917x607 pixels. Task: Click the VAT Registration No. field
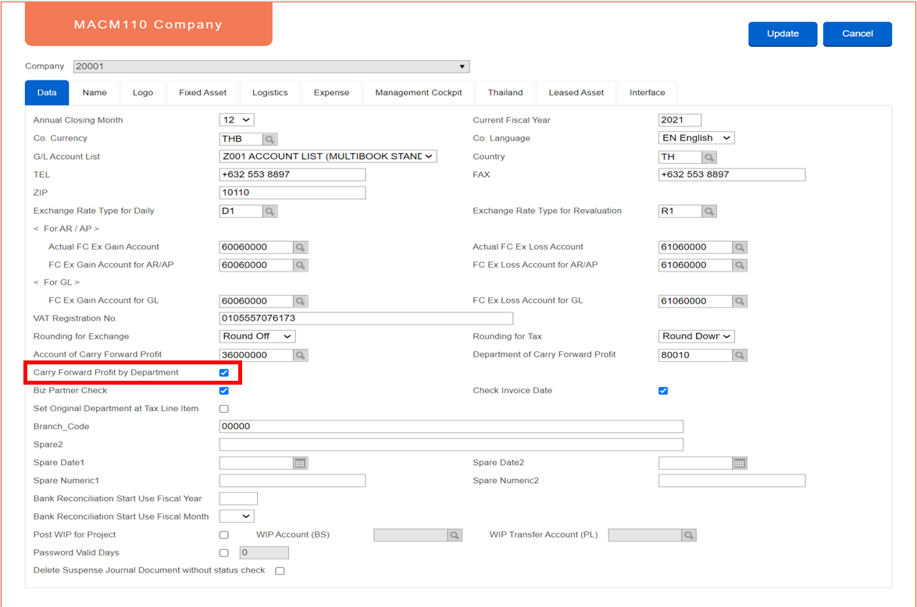click(x=366, y=318)
